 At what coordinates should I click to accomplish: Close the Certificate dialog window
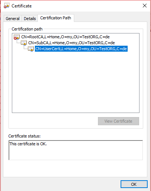tap(145, 6)
